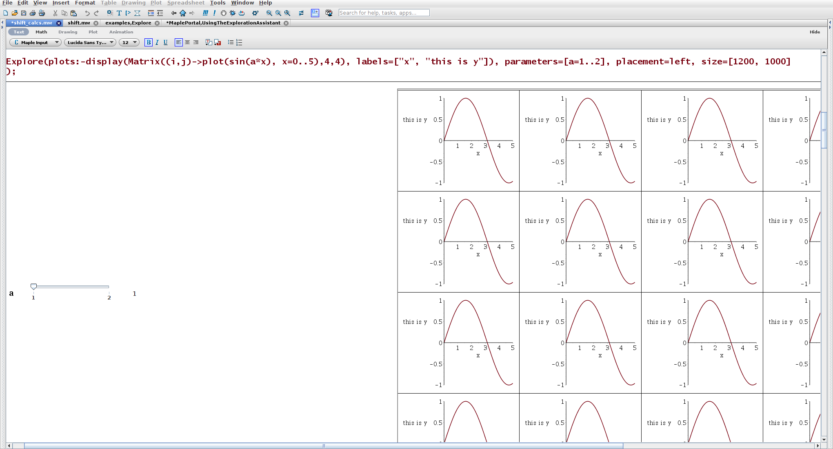Open options gear icon in toolbar
The width and height of the screenshot is (833, 449).
[255, 13]
